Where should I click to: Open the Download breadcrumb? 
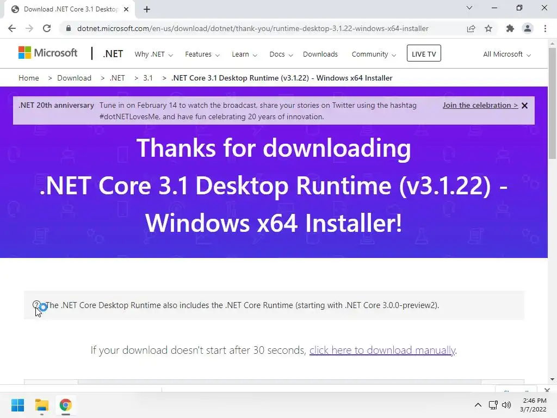[74, 78]
